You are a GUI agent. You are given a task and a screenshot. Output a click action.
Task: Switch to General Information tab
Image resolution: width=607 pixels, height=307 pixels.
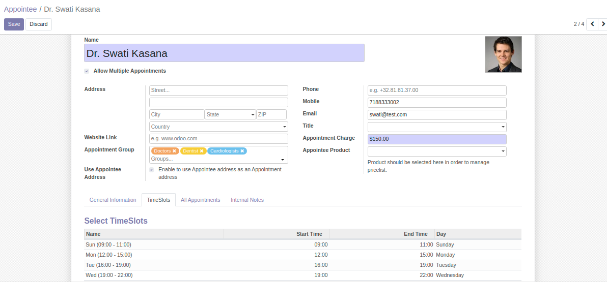[x=113, y=200]
